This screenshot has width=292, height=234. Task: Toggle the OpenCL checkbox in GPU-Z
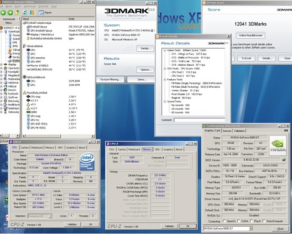click(x=224, y=221)
